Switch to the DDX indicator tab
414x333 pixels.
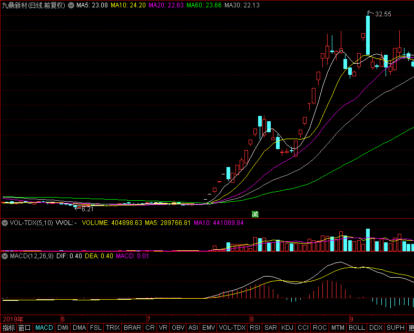click(376, 328)
